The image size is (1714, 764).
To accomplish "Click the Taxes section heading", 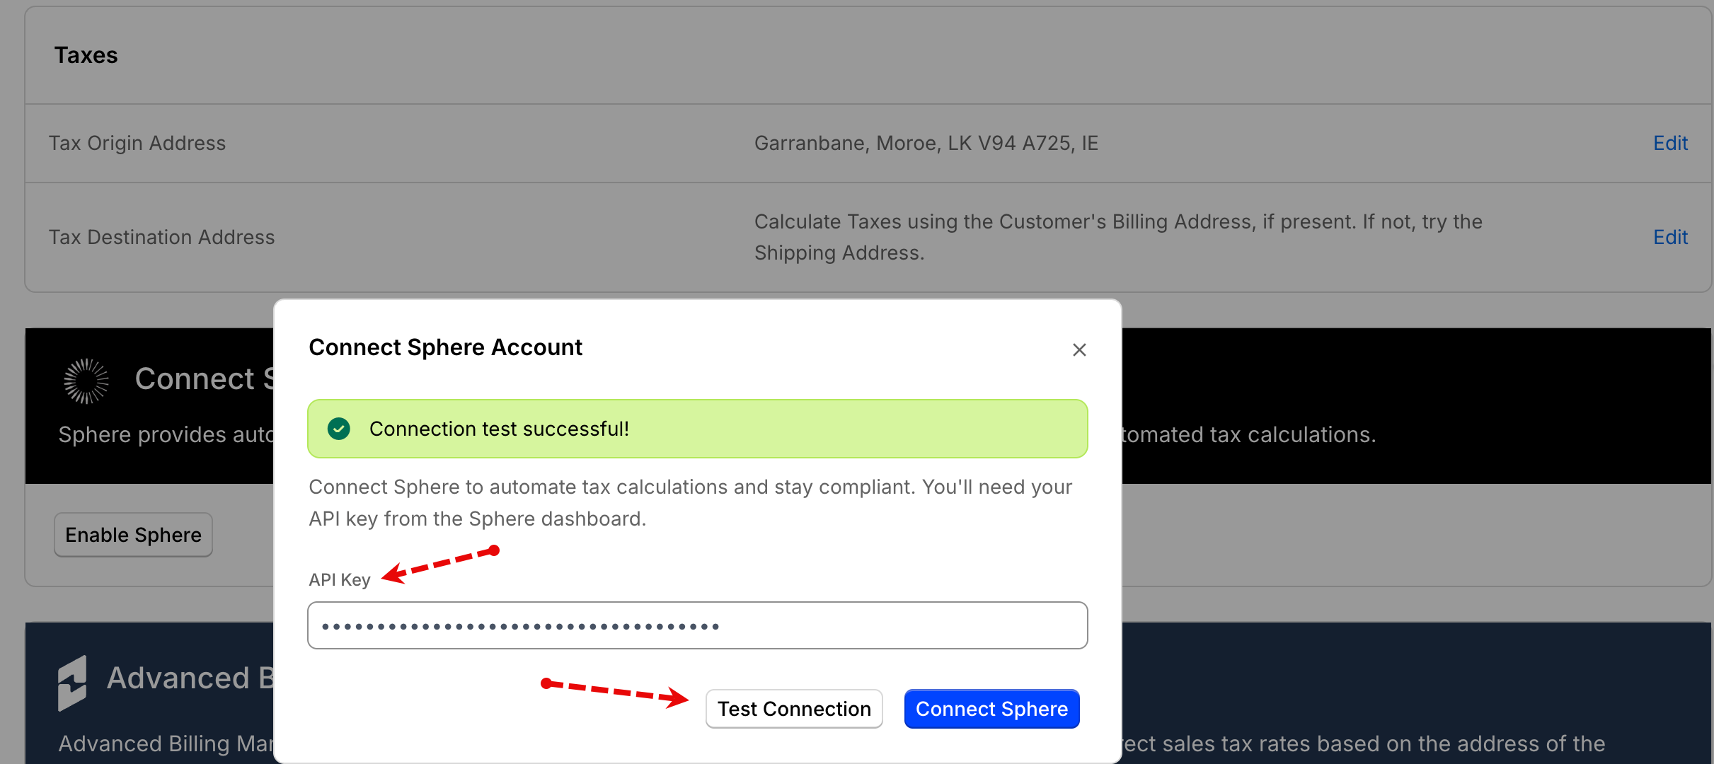I will click(x=86, y=55).
